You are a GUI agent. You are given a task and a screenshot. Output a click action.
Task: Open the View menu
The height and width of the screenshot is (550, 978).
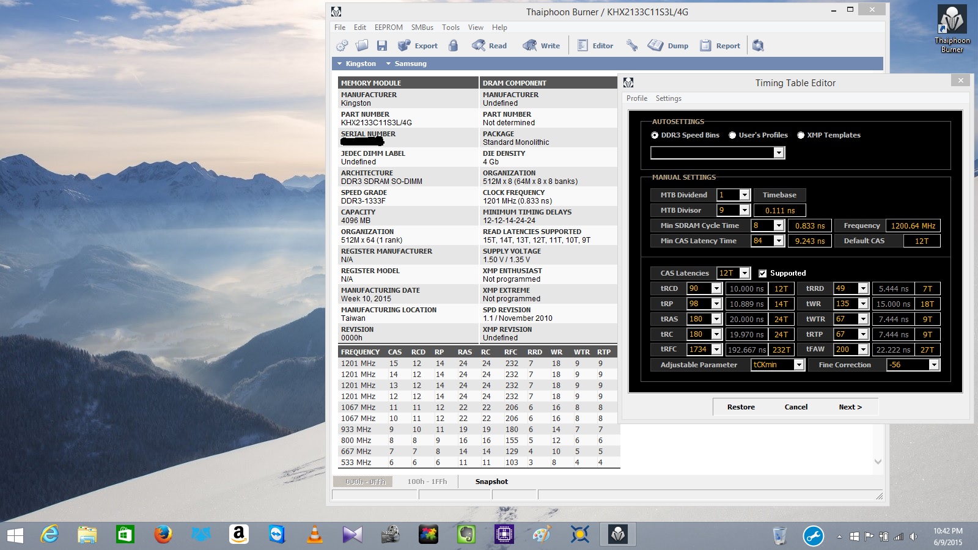point(476,28)
